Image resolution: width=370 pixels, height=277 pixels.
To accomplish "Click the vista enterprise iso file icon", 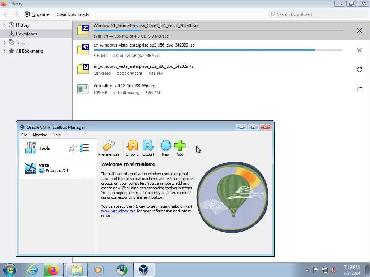I will (x=83, y=49).
